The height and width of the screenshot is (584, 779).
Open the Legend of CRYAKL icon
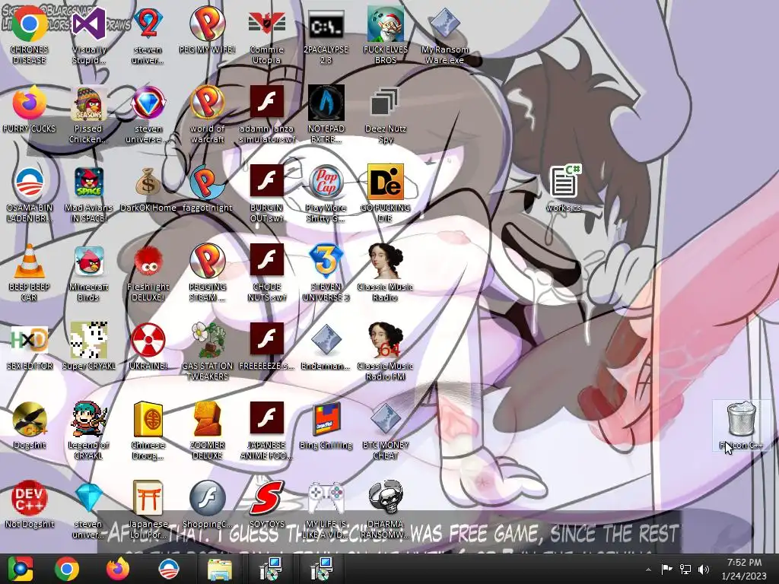click(x=88, y=431)
